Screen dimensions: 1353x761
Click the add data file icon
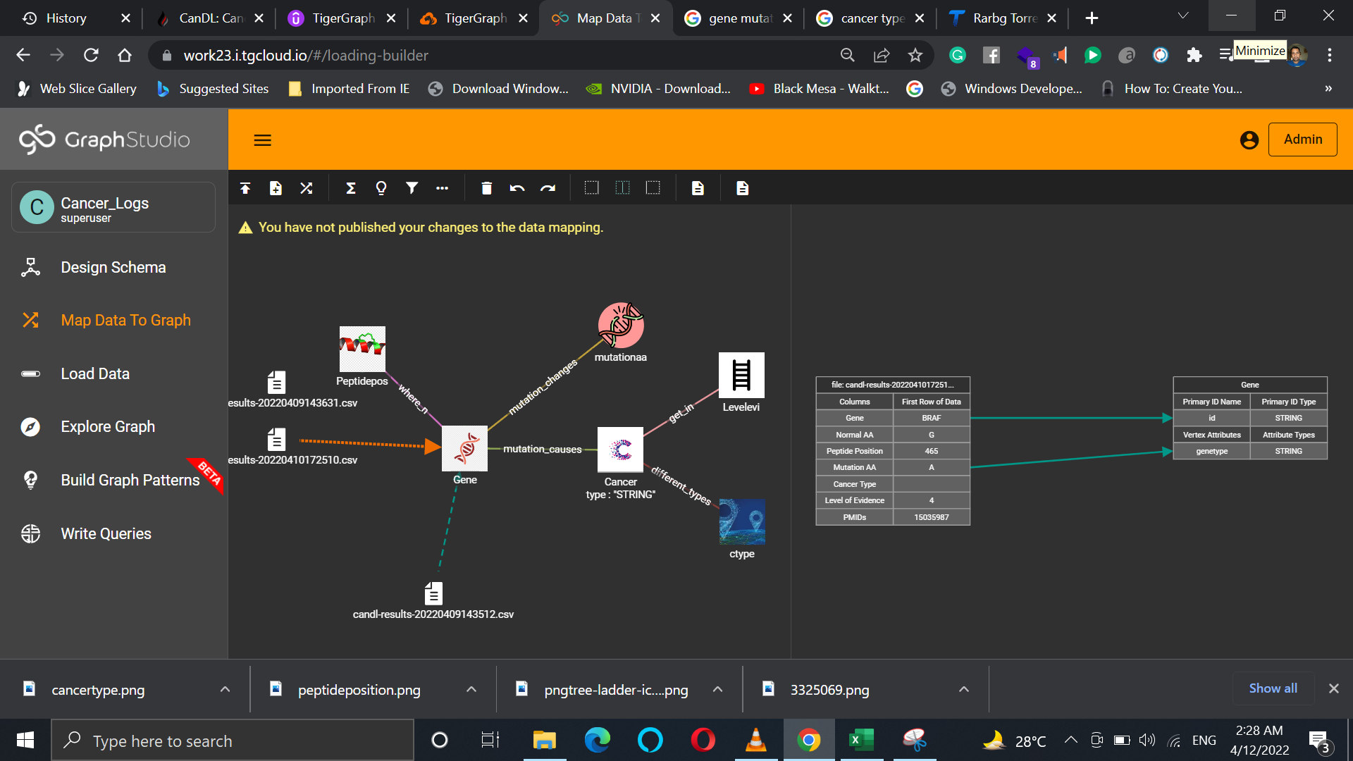click(x=276, y=188)
